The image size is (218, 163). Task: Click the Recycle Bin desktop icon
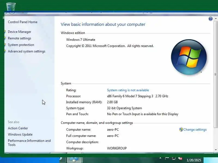pos(11,7)
